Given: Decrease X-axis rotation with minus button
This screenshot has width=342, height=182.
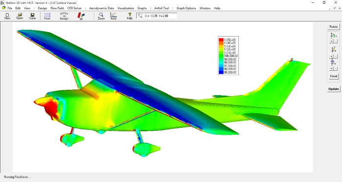Looking at the screenshot, I should (x=336, y=41).
